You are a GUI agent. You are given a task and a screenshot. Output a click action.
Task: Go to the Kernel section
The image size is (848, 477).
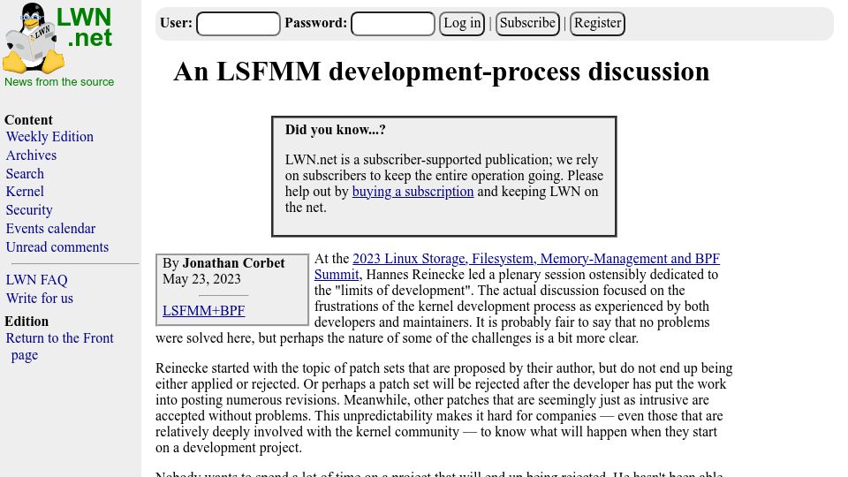25,192
